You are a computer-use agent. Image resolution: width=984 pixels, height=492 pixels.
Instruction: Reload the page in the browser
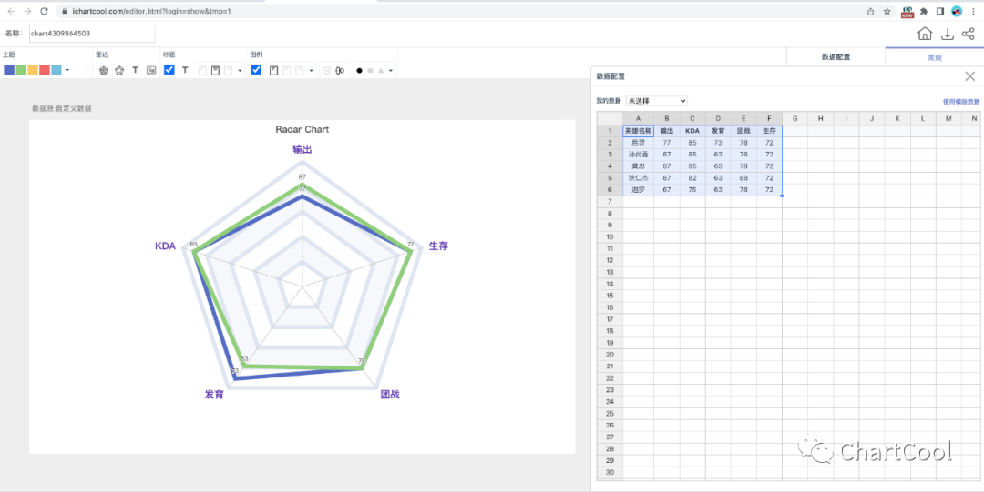[44, 11]
